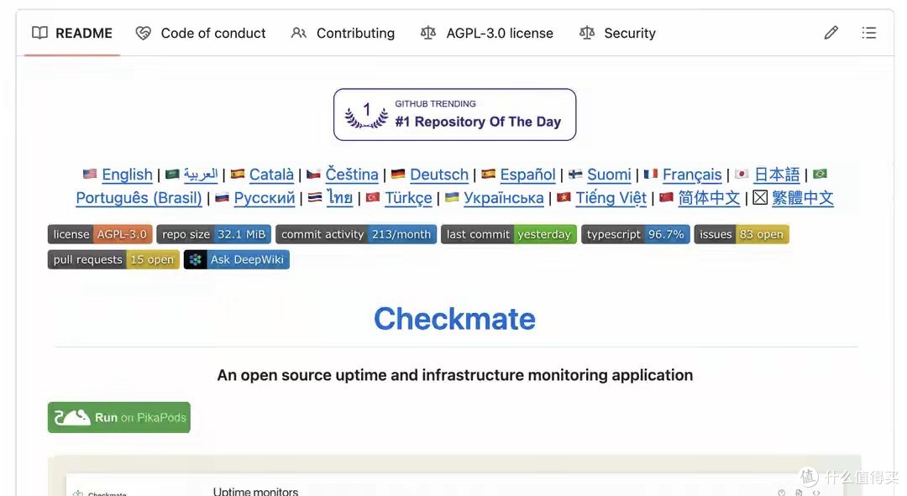This screenshot has height=496, width=907.
Task: Click the Finnish flag beside Suomi
Action: click(x=575, y=174)
